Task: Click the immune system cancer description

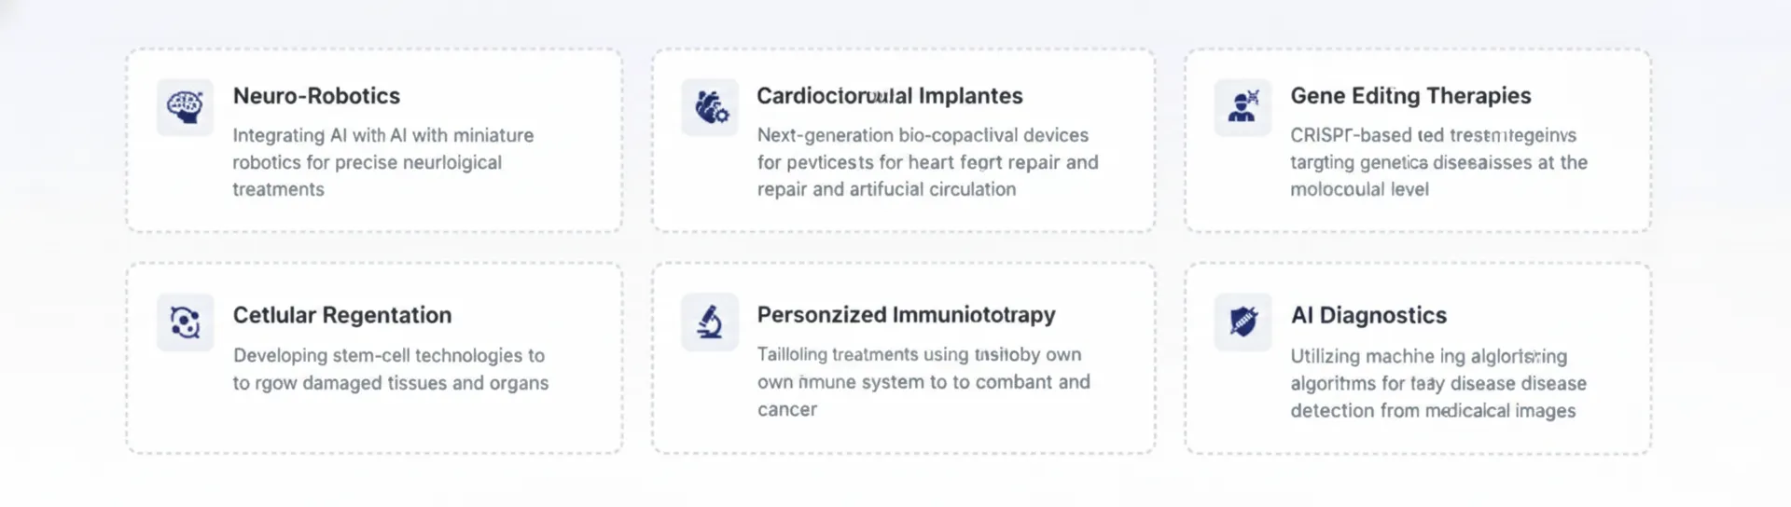Action: (923, 382)
